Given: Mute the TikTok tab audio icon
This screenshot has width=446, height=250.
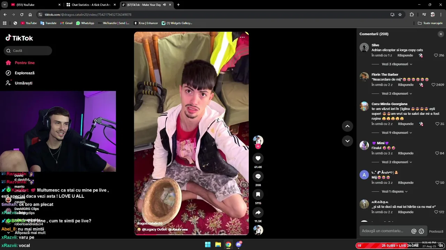Looking at the screenshot, I should pos(164,5).
